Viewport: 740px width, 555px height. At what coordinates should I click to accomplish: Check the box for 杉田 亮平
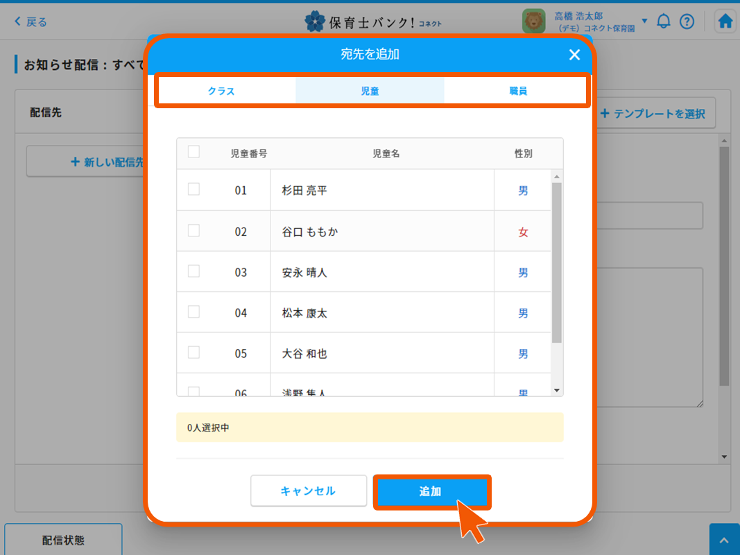tap(194, 189)
